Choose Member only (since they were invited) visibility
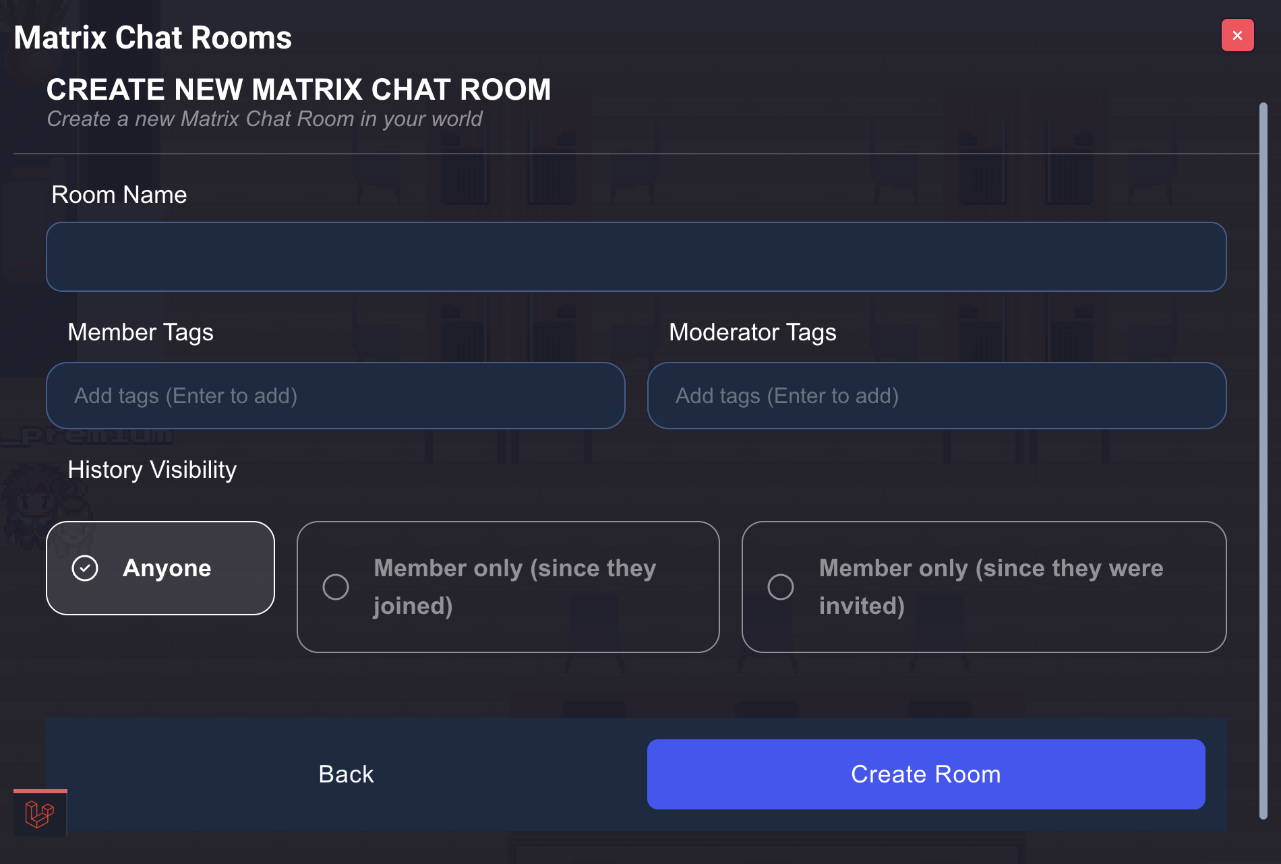Screen dimensions: 1281x864 pyautogui.click(x=984, y=587)
